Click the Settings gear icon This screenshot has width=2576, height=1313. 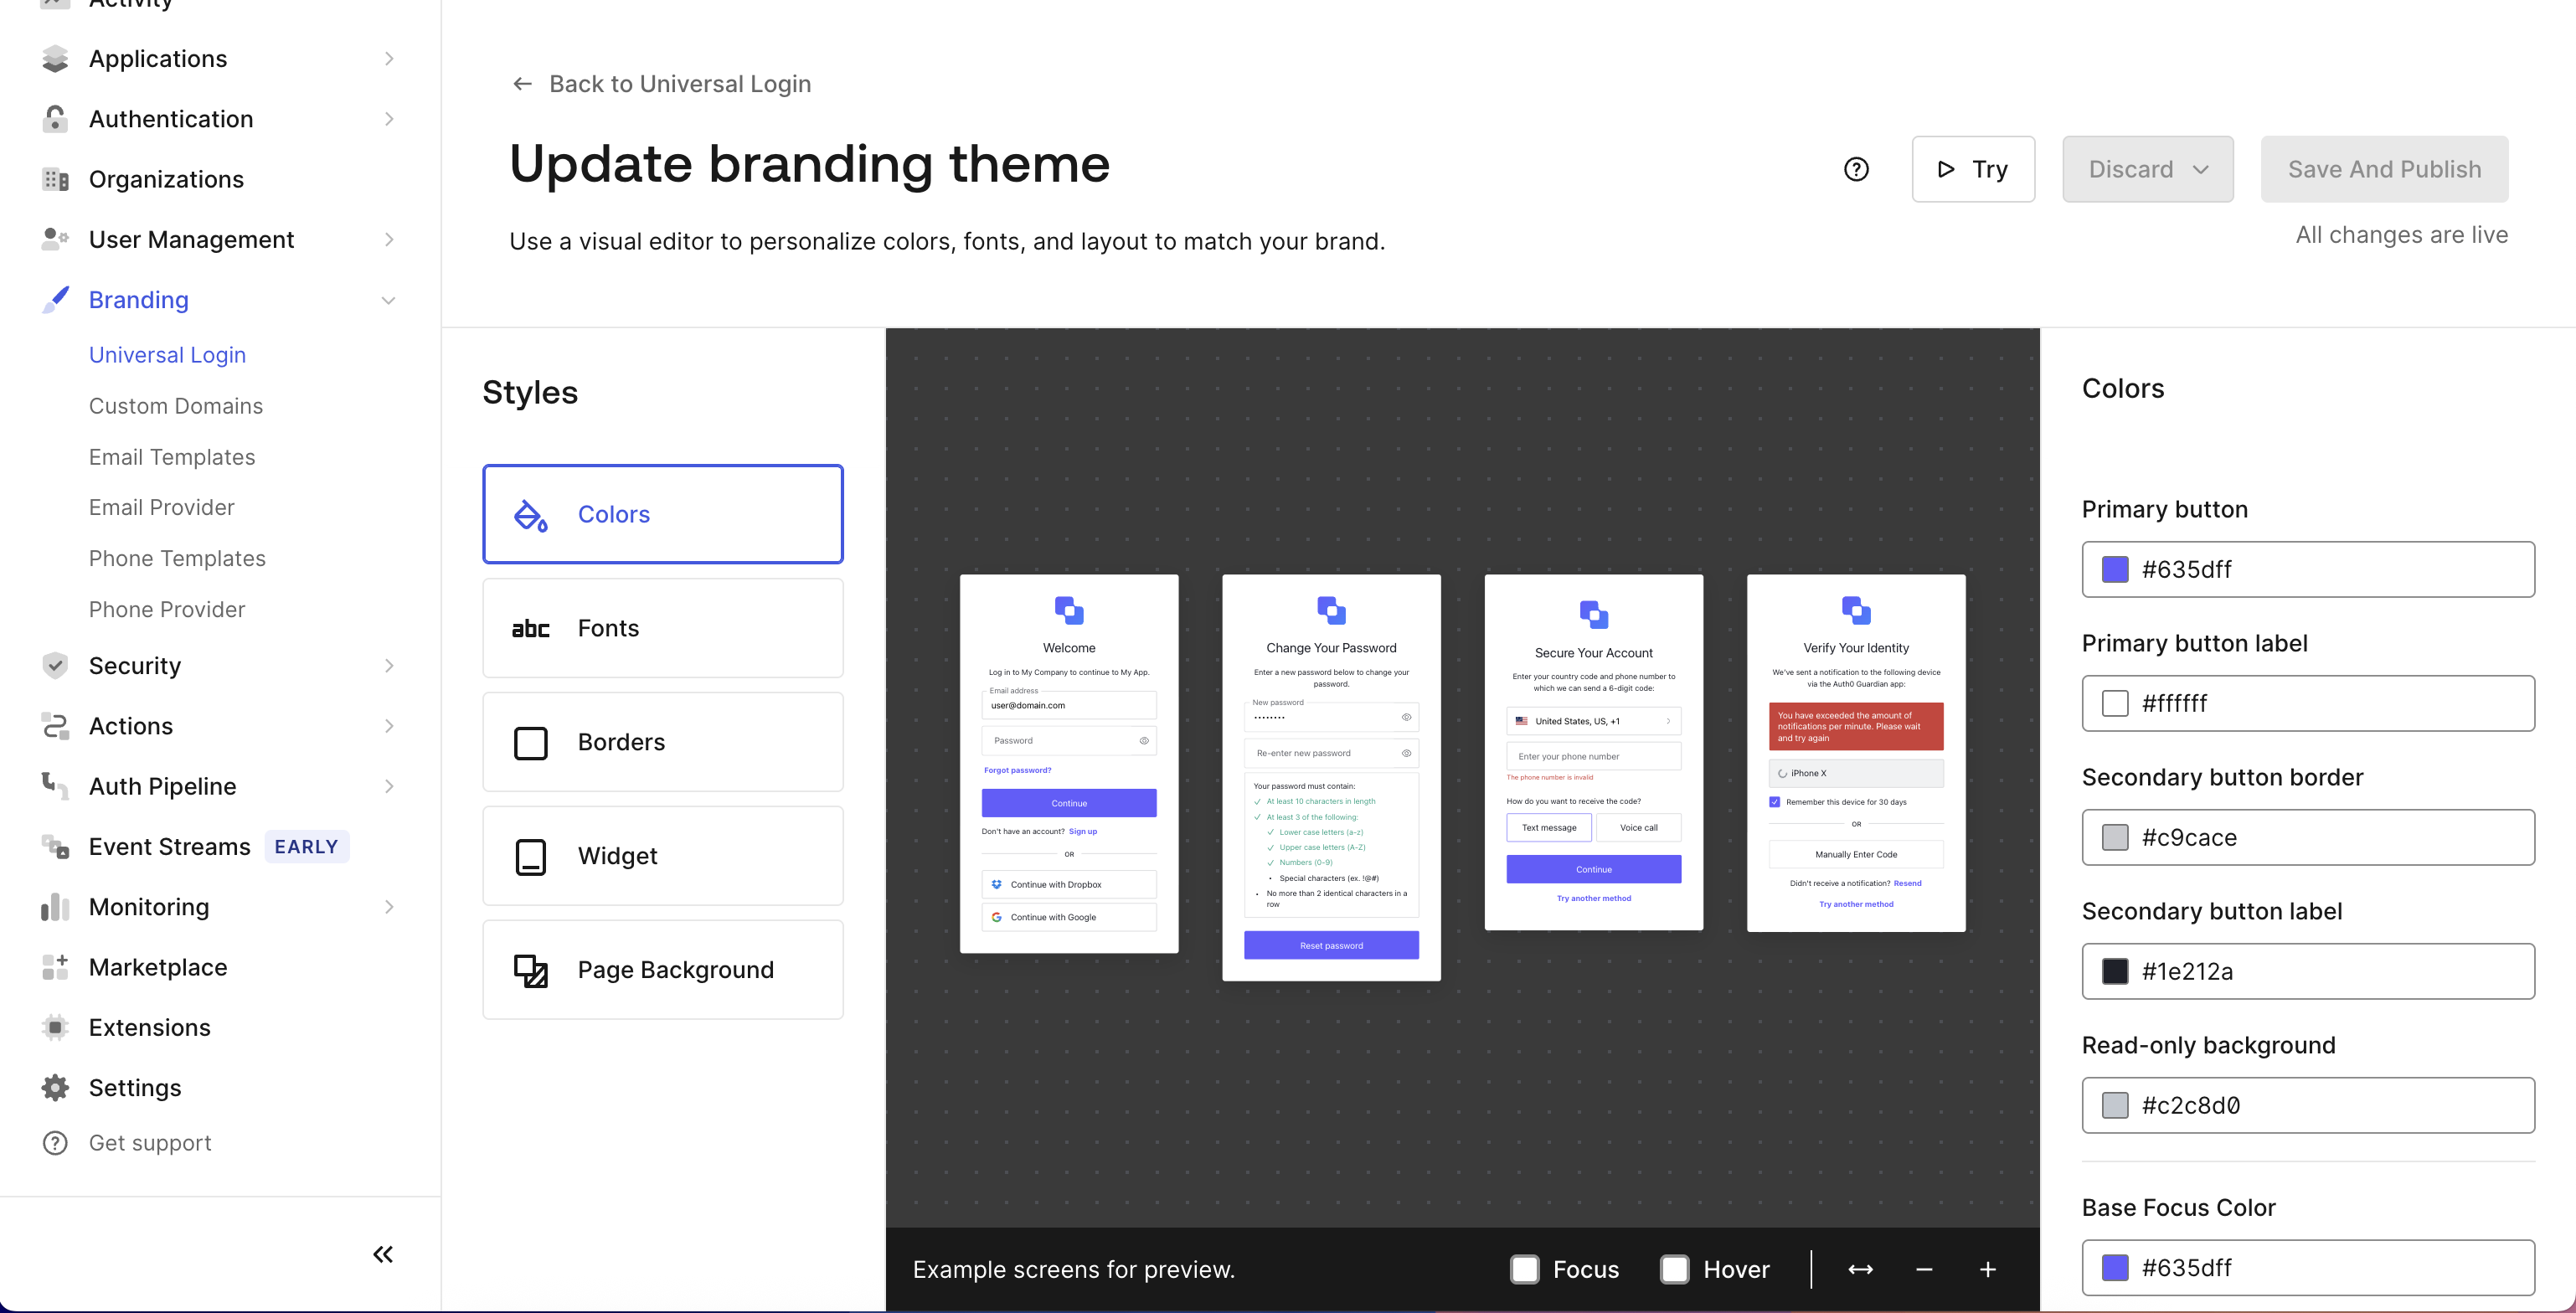55,1087
